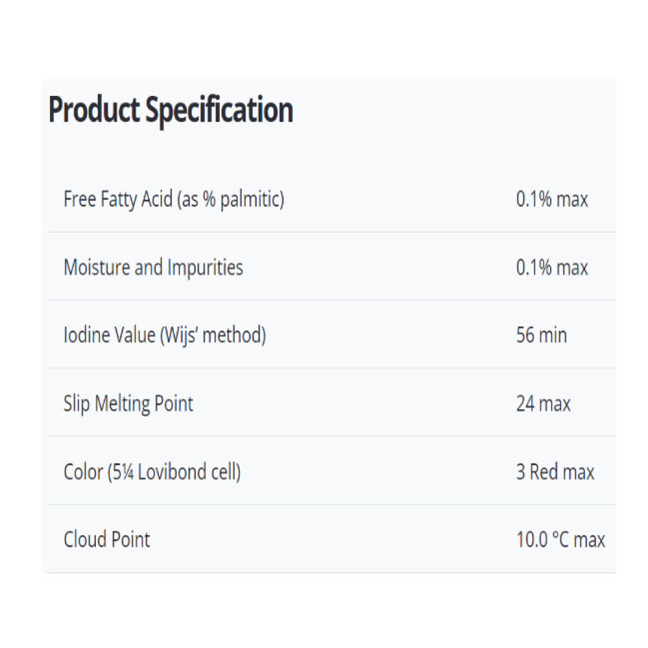The height and width of the screenshot is (648, 648).
Task: Select the 56 min value
Action: click(x=541, y=335)
